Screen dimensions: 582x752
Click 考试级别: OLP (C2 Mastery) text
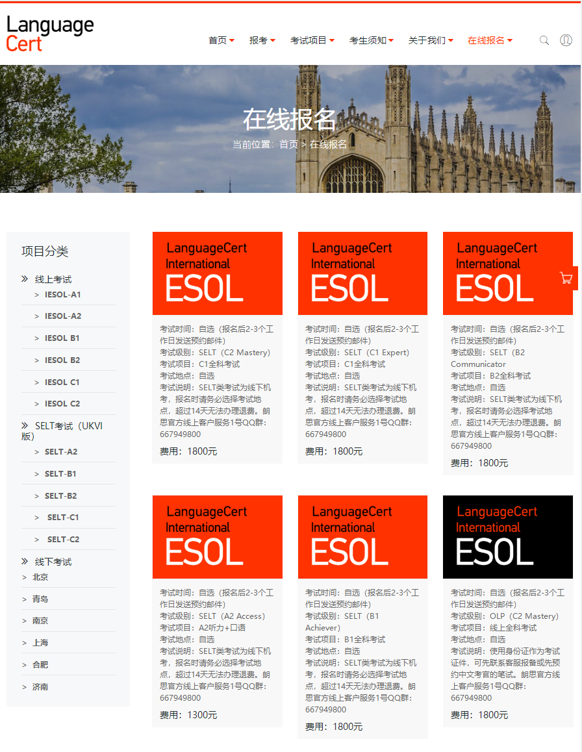point(505,616)
